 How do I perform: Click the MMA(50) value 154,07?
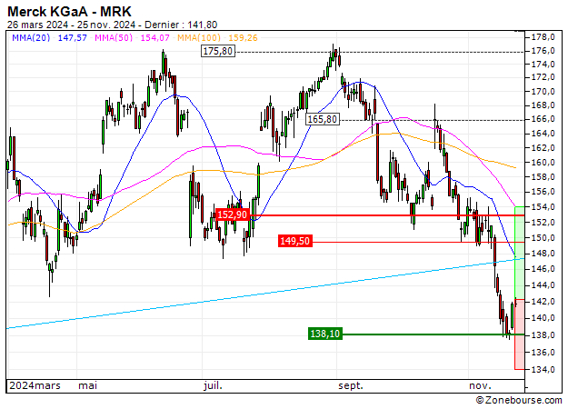pos(155,37)
